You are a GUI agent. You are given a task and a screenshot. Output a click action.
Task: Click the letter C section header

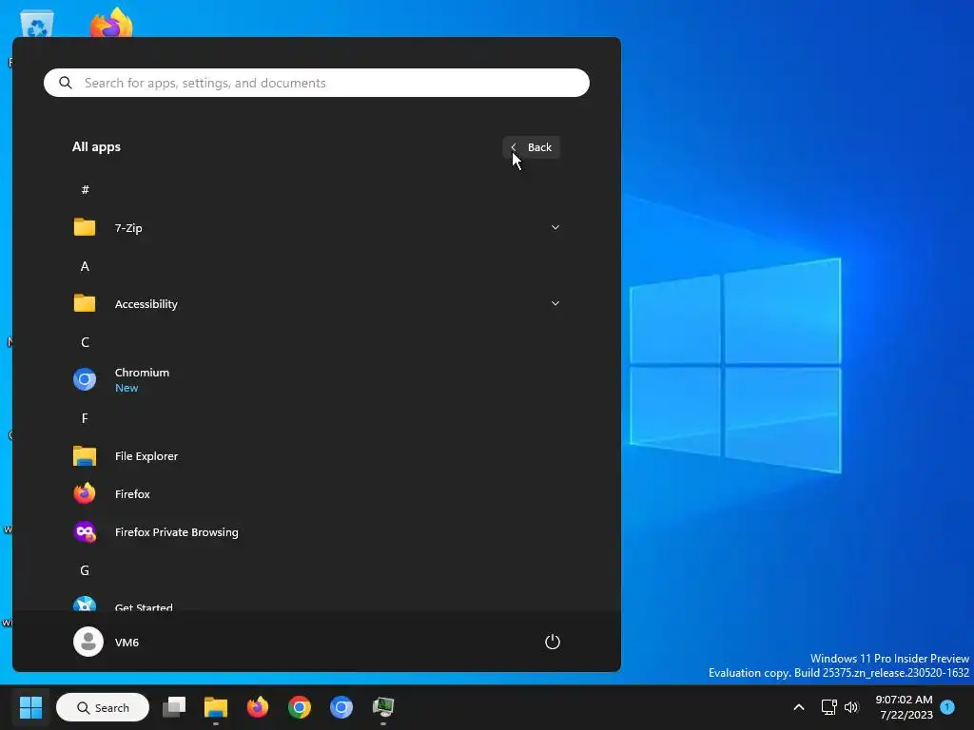pos(85,342)
